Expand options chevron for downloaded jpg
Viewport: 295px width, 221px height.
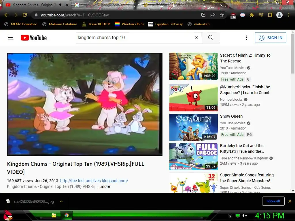[61, 201]
